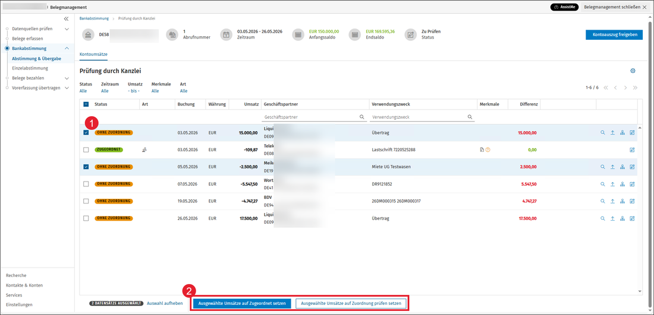Uncheck the Miete UG Testwasen row checkbox
Image resolution: width=654 pixels, height=315 pixels.
(x=86, y=167)
